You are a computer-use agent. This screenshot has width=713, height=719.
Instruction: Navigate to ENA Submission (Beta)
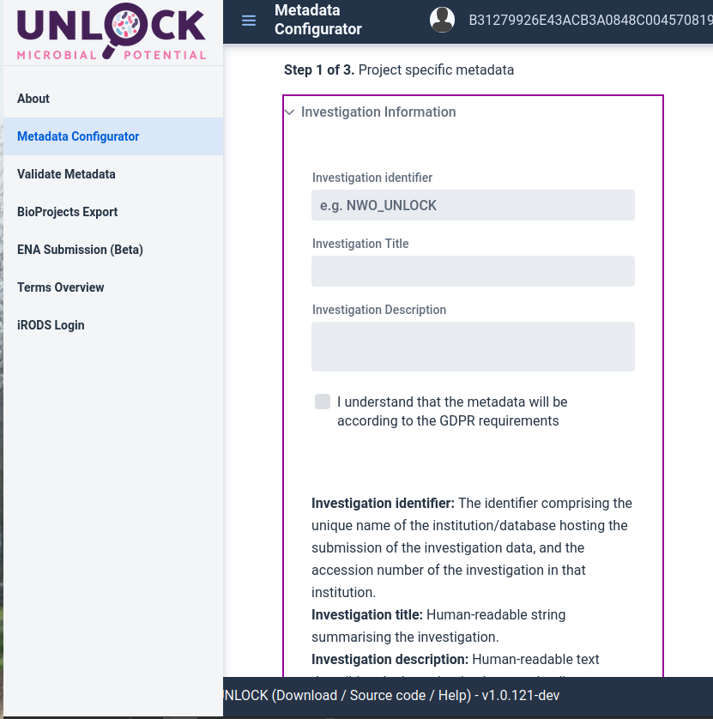point(80,250)
